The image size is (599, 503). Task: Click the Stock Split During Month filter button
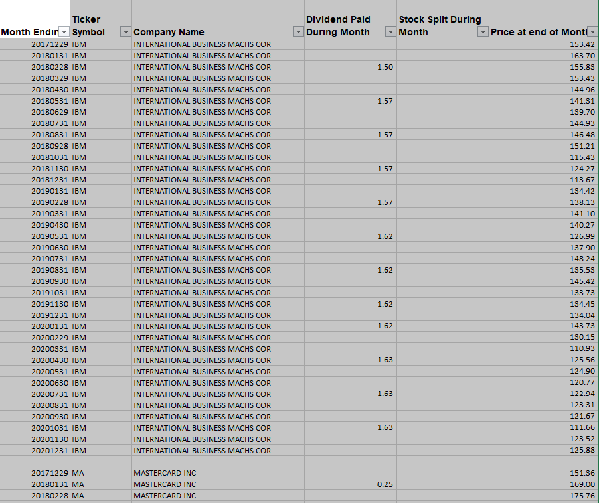click(483, 32)
